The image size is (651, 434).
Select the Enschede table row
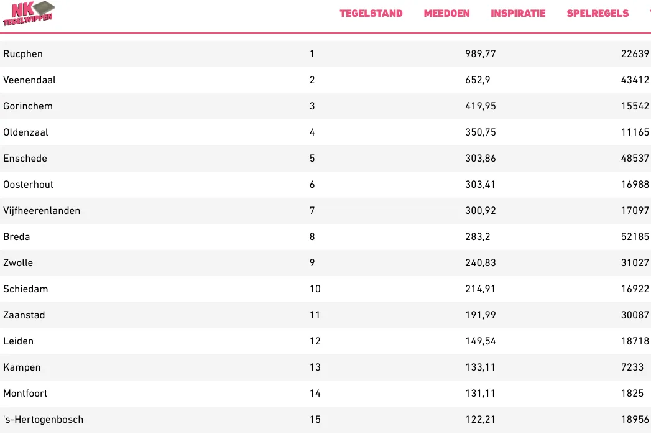click(326, 159)
